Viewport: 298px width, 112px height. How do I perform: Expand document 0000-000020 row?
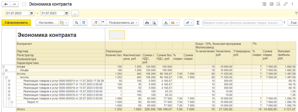(9, 91)
